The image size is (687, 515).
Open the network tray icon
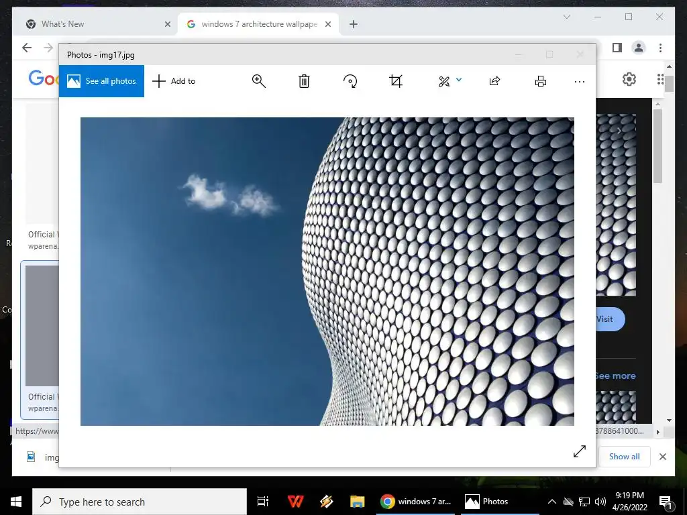(584, 502)
